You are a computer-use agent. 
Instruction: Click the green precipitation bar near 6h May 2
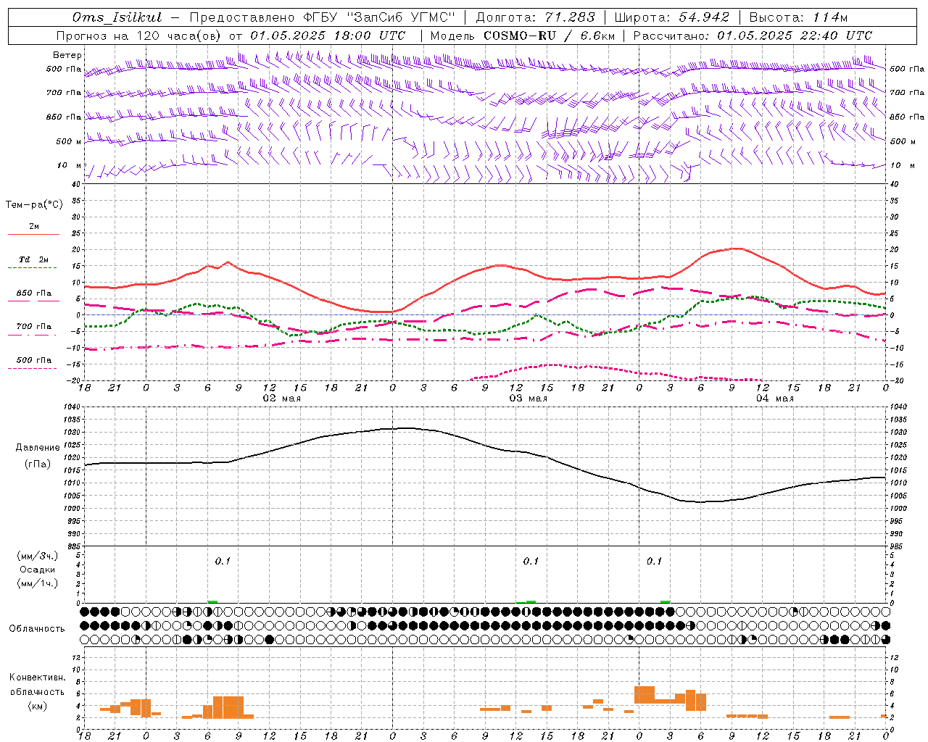[212, 601]
